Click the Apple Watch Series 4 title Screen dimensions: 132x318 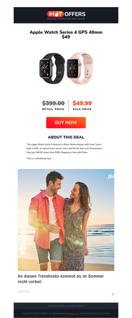66,34
